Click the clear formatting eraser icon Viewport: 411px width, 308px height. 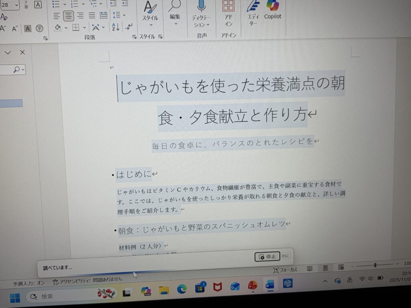[4, 17]
